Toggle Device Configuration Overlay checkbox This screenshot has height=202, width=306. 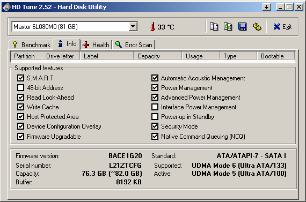21,126
